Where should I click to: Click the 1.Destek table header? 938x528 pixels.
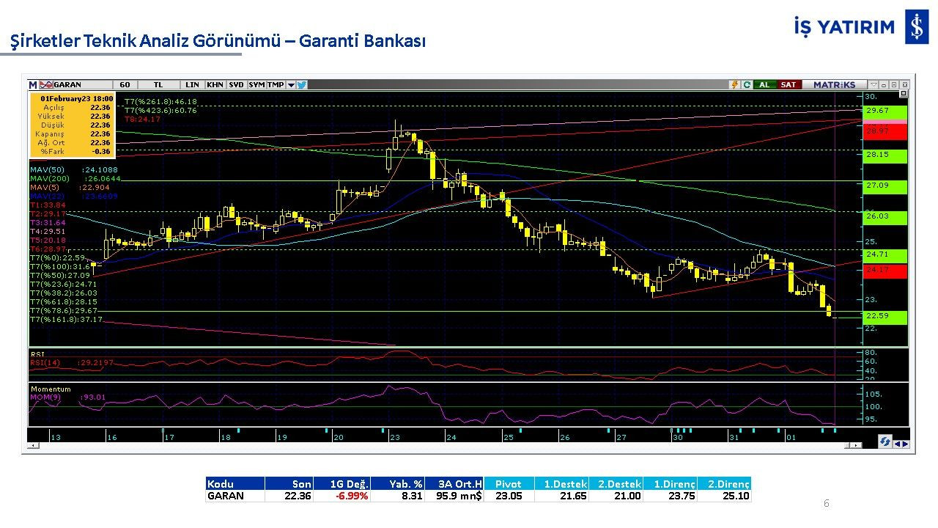(x=561, y=484)
